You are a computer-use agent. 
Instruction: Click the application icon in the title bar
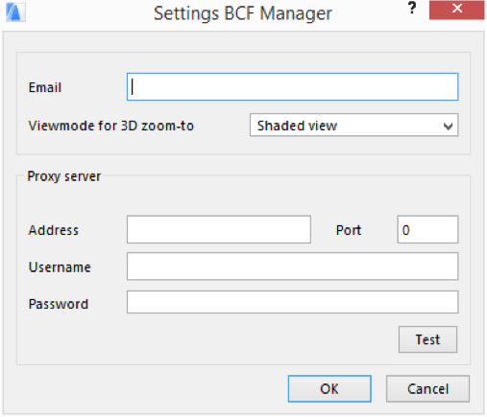point(15,12)
